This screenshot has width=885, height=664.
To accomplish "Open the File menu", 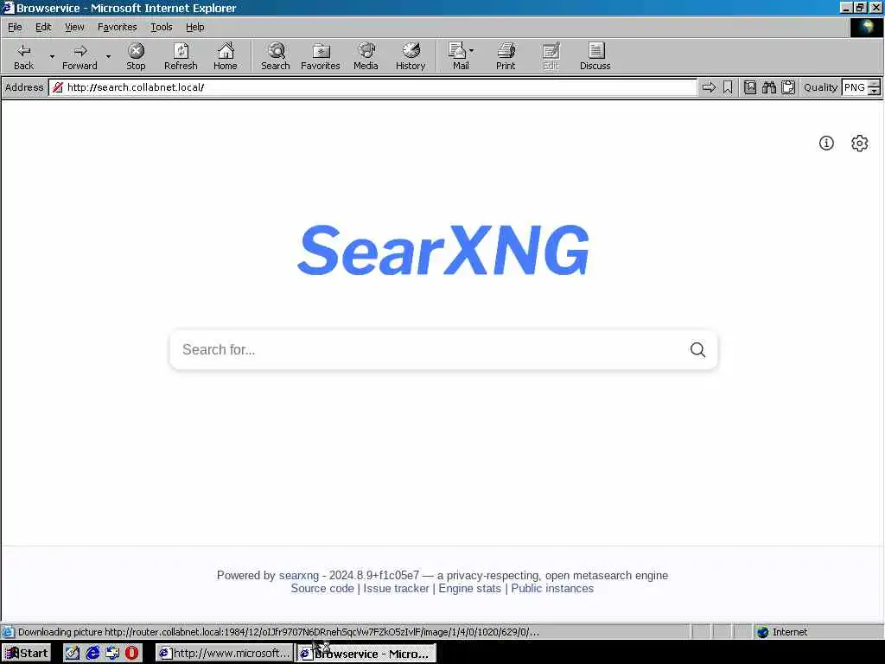I will 15,27.
